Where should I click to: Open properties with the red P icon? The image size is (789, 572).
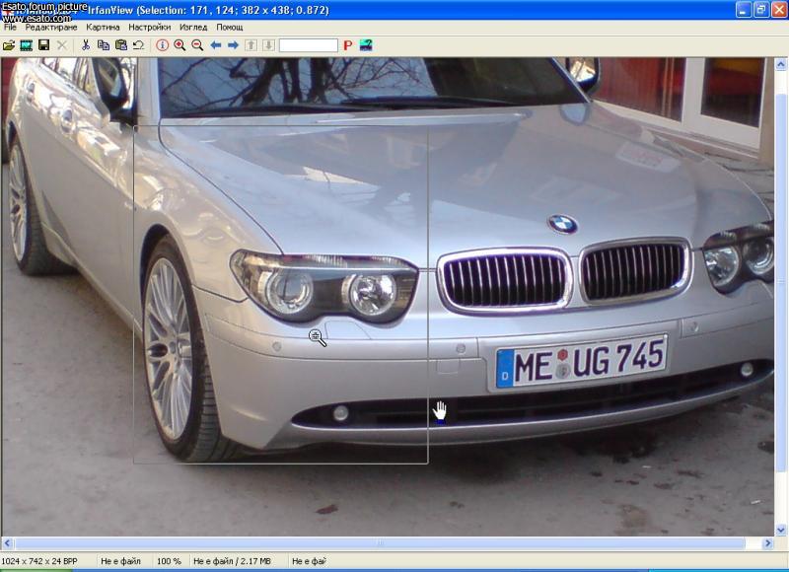(348, 45)
